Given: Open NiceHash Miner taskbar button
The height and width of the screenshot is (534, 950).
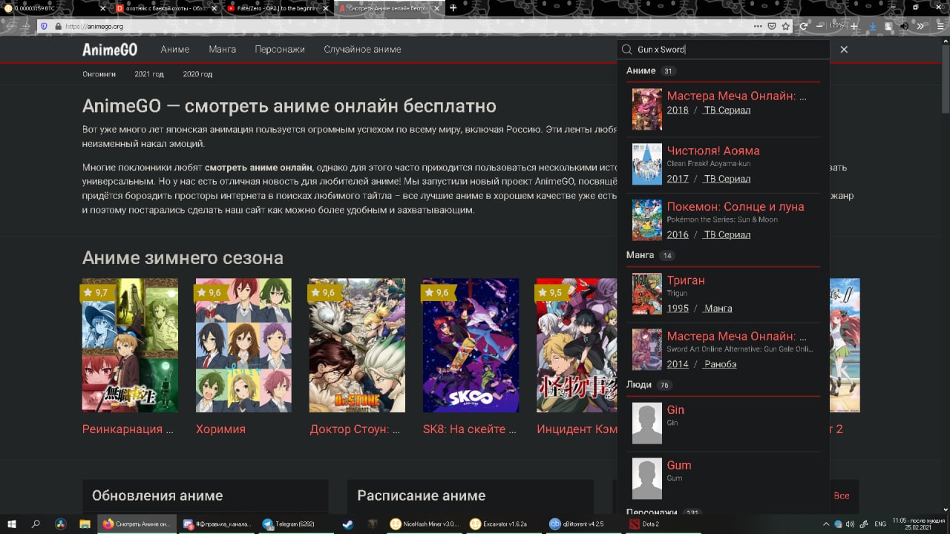Looking at the screenshot, I should coord(426,524).
